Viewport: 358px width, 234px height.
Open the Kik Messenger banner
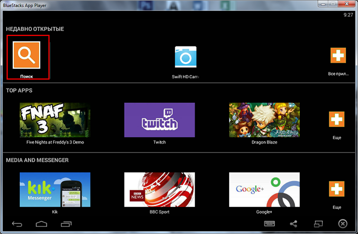pos(55,190)
